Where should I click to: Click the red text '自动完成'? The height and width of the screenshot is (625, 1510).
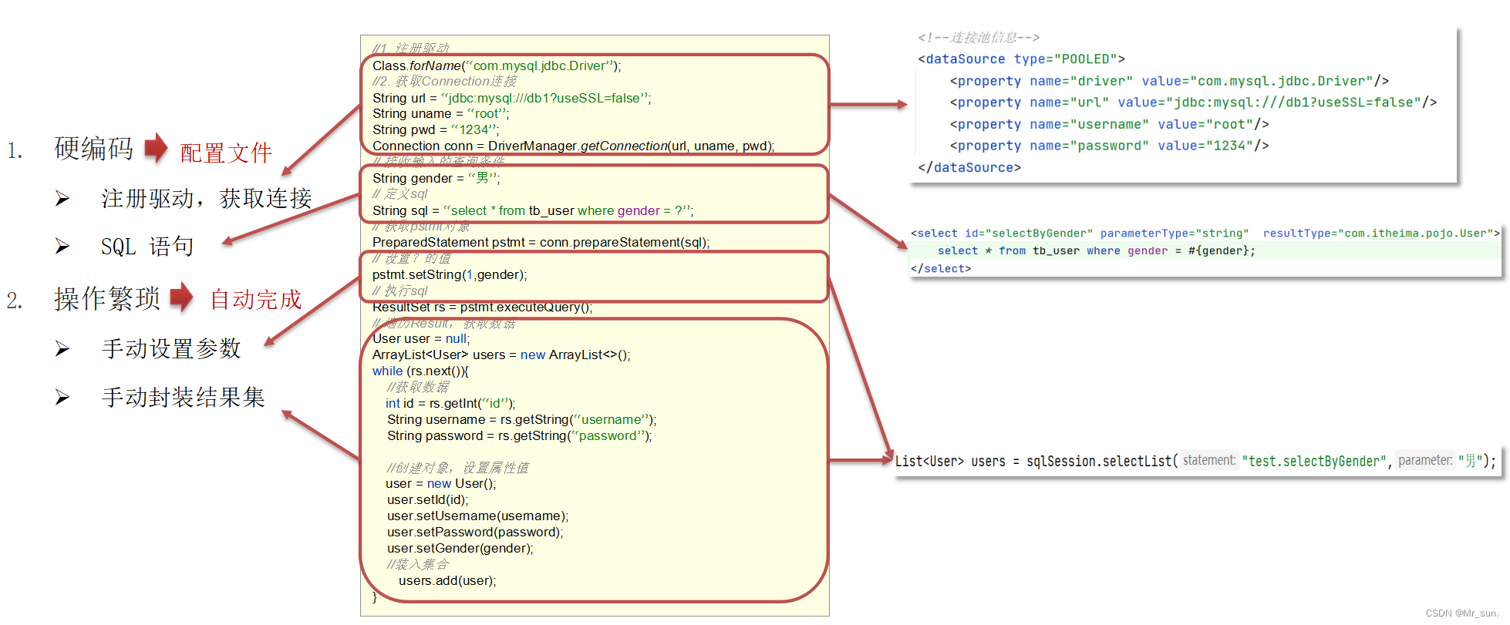click(x=255, y=299)
